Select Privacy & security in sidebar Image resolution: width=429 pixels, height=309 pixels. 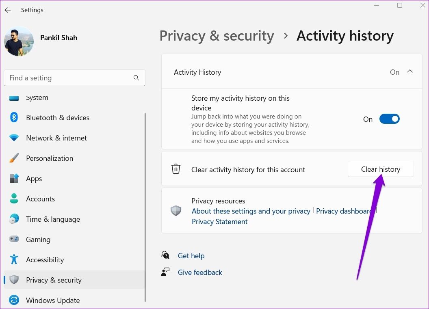tap(54, 280)
